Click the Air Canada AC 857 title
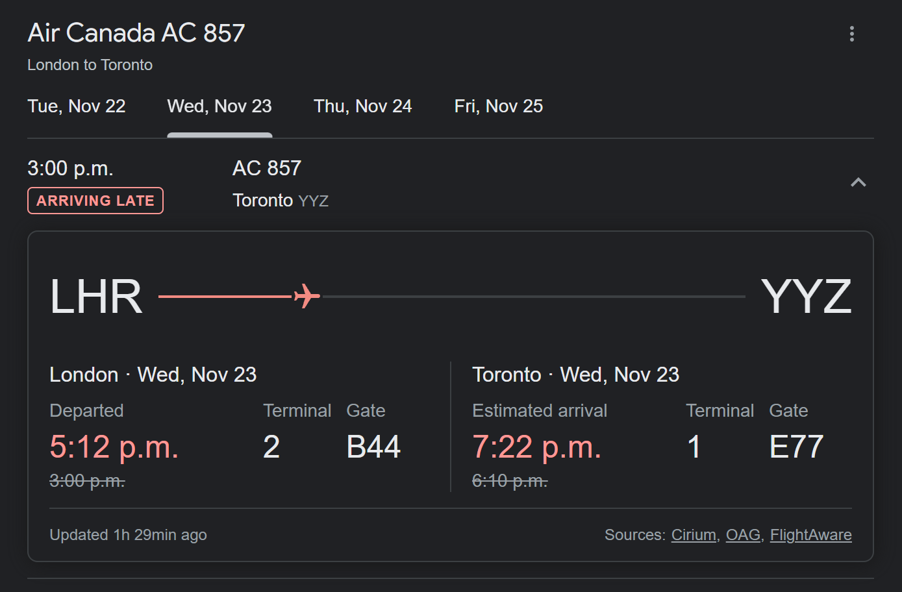Viewport: 902px width, 592px height. click(x=136, y=33)
